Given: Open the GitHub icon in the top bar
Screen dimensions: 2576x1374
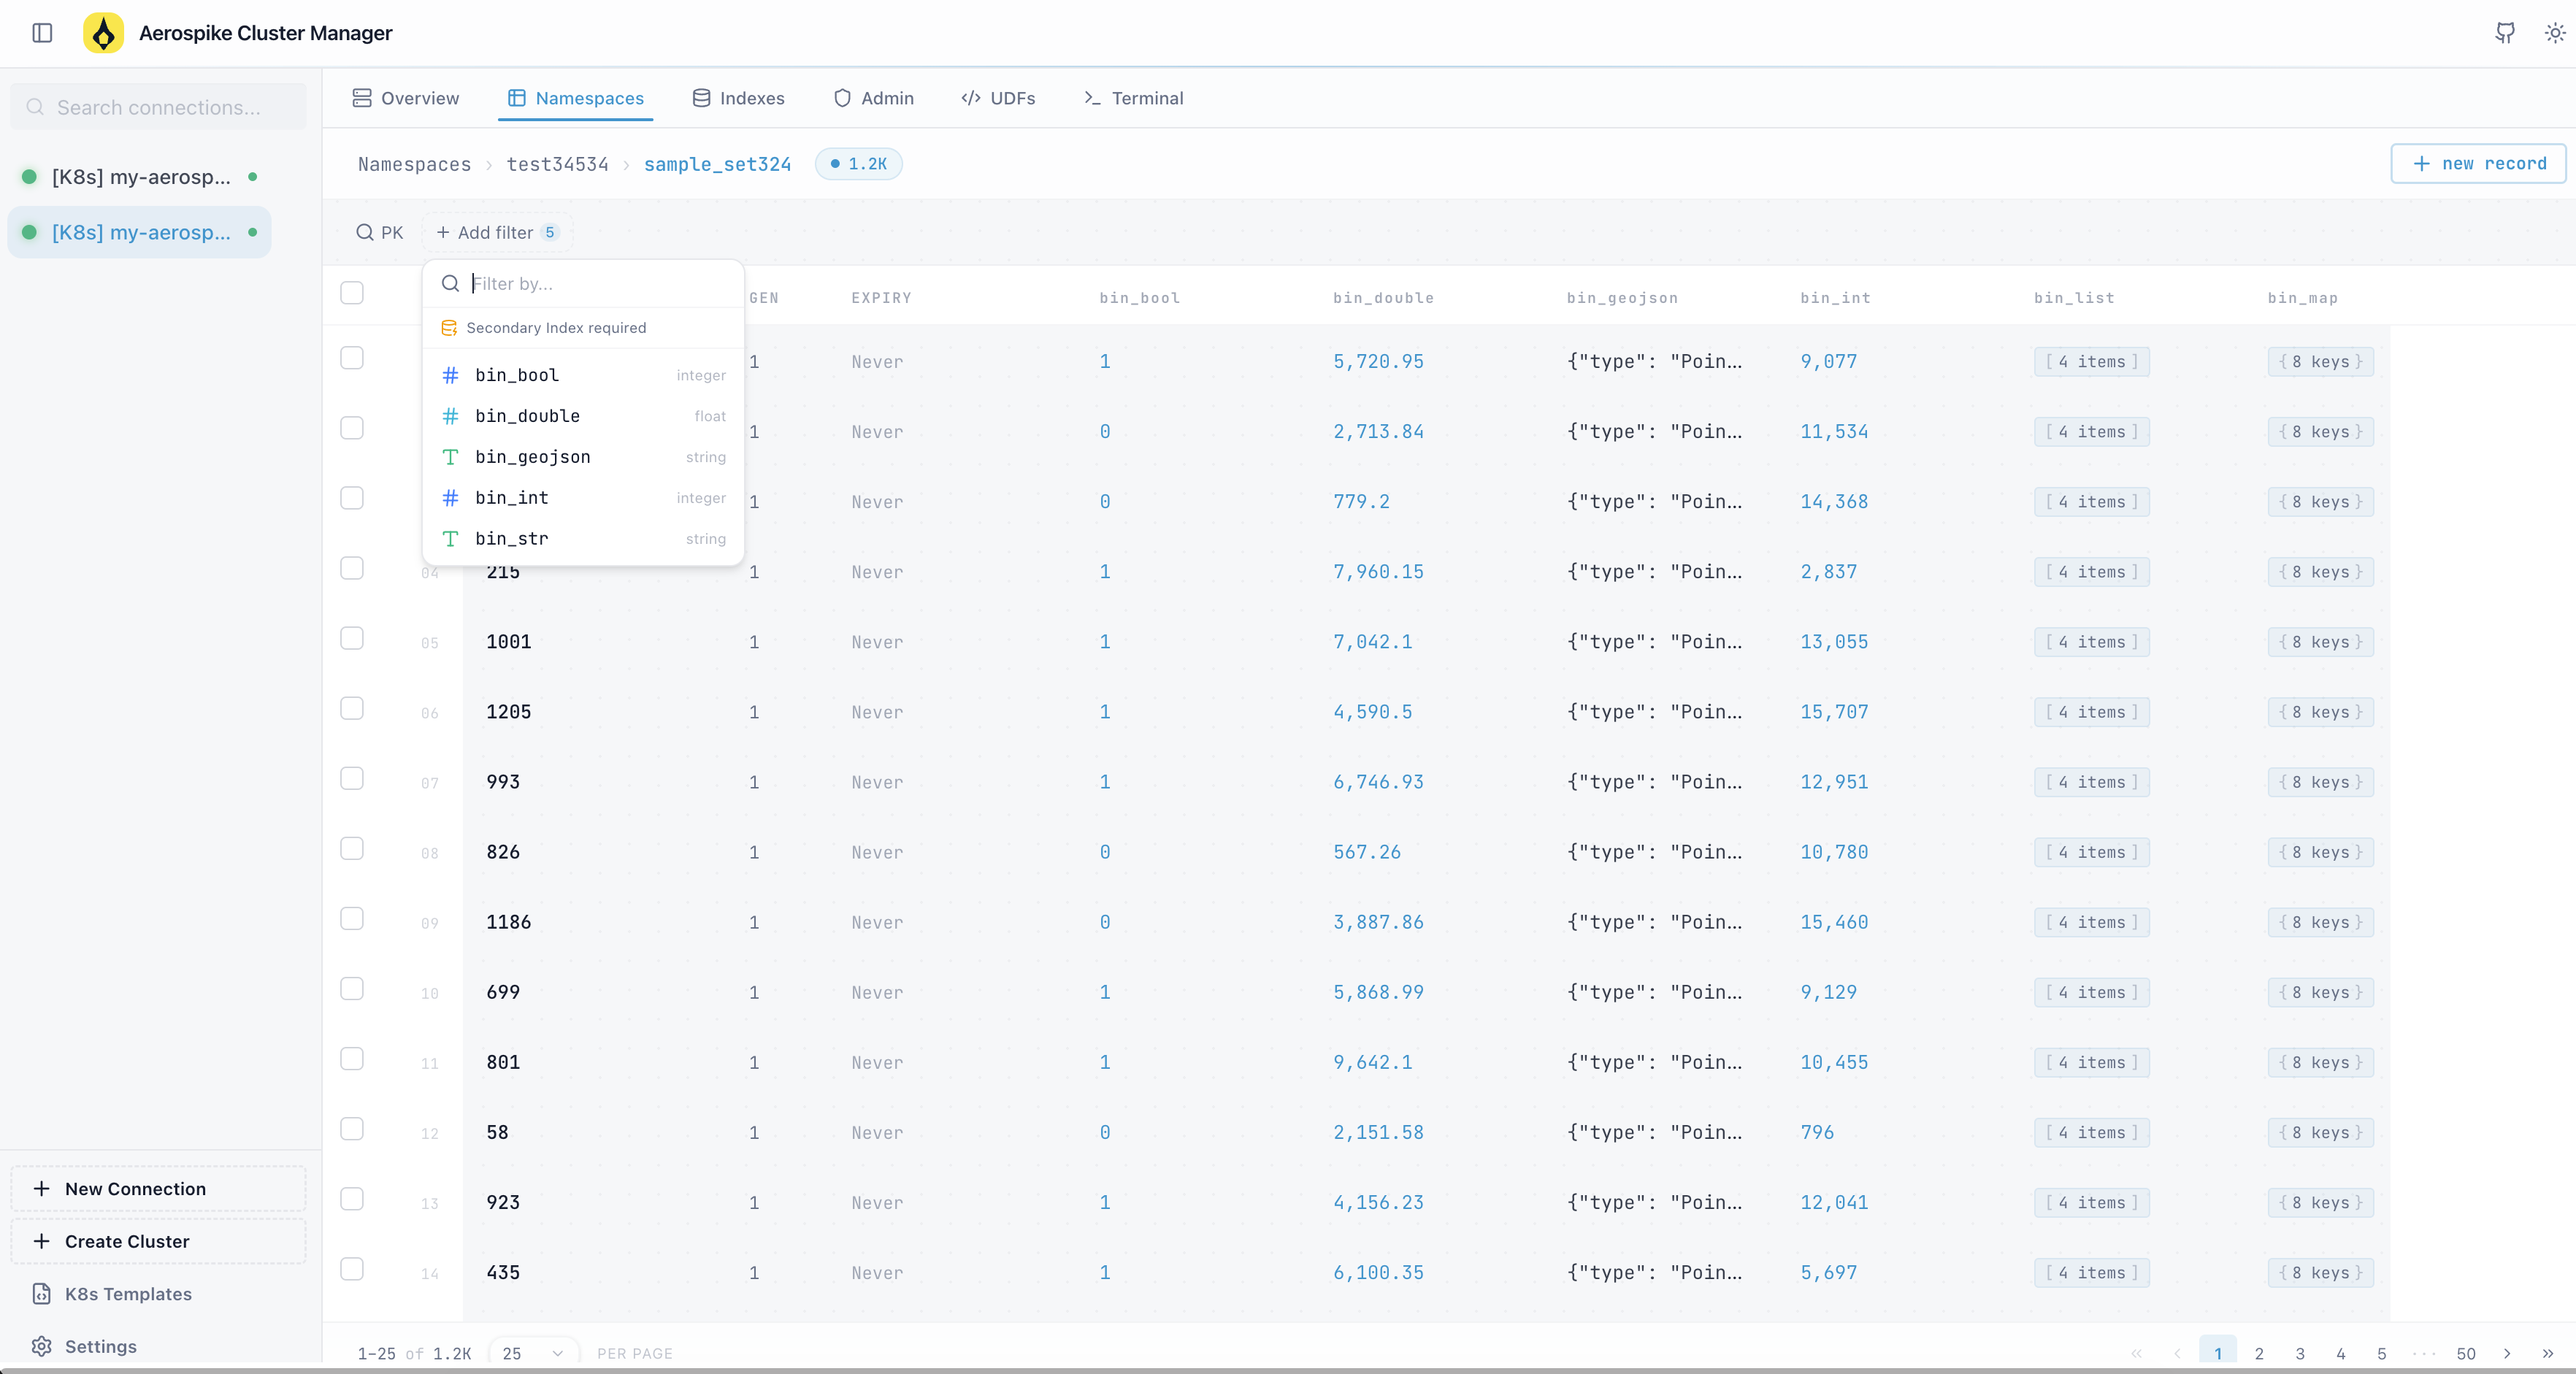Looking at the screenshot, I should click(2505, 33).
